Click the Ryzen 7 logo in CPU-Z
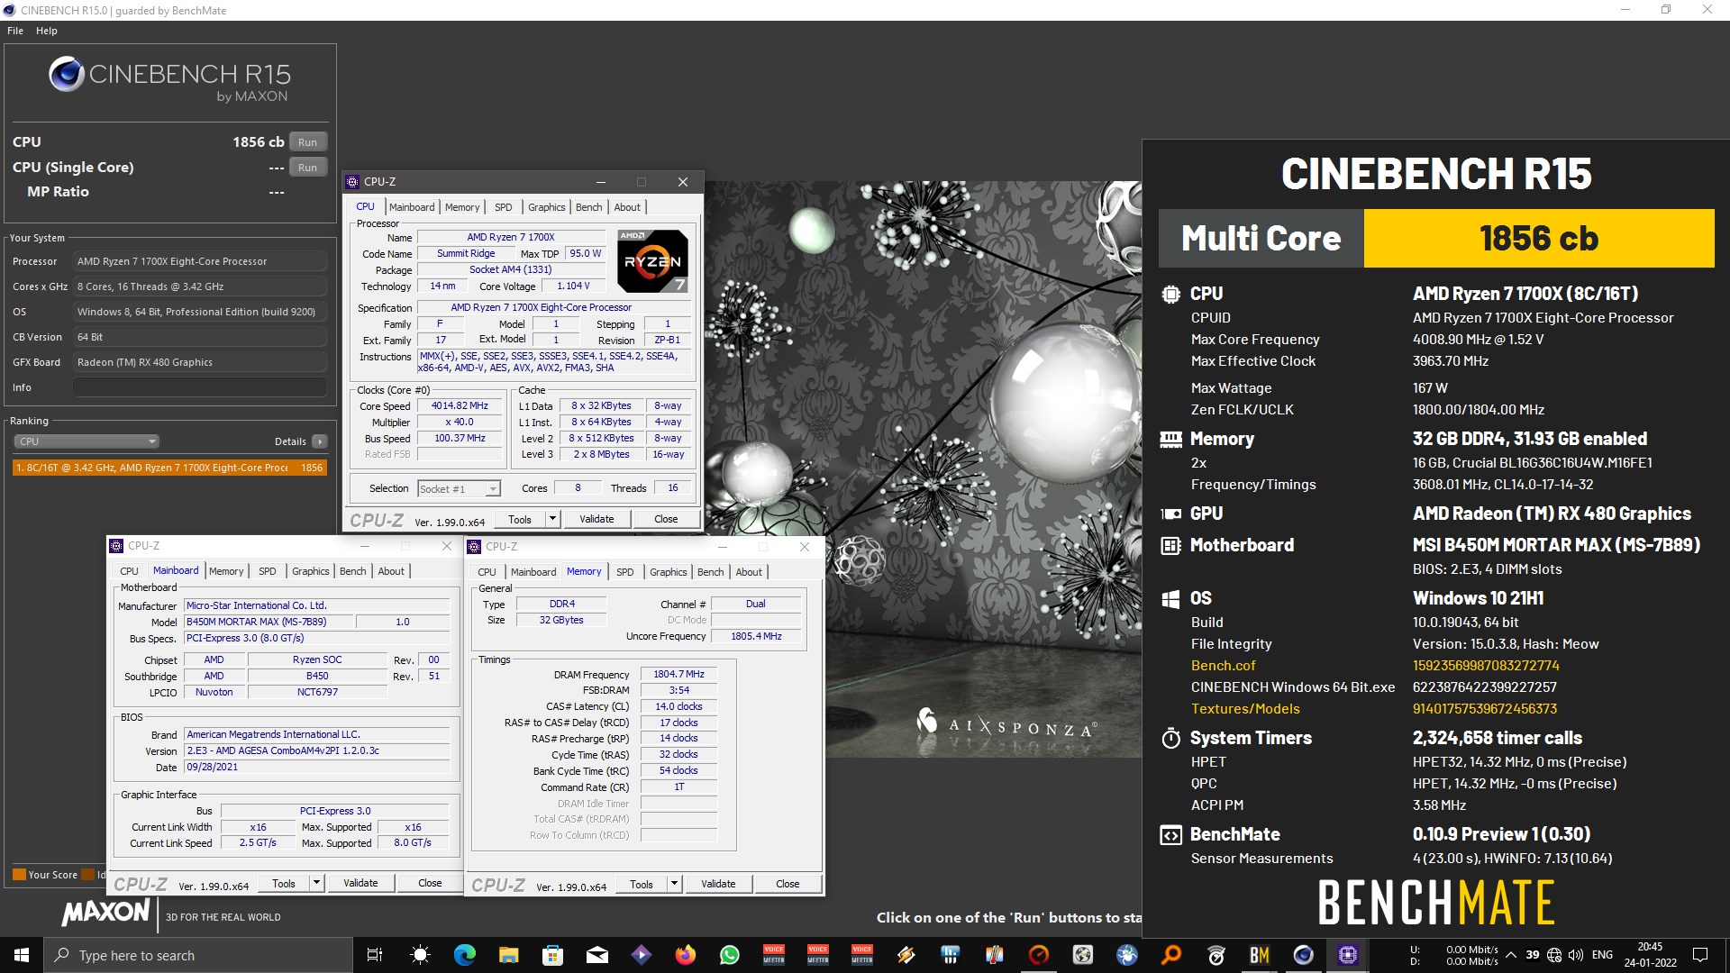This screenshot has height=973, width=1730. tap(653, 261)
